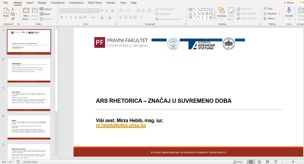304x164 pixels.
Task: Switch to Slide Sorter view
Action: (259, 162)
